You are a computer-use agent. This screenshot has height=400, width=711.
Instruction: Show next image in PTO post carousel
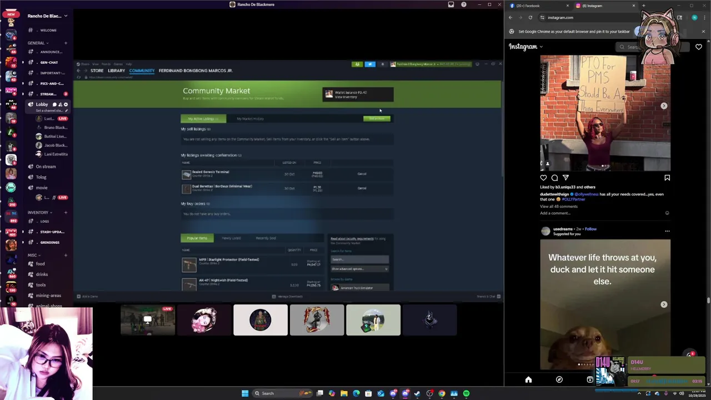664,106
